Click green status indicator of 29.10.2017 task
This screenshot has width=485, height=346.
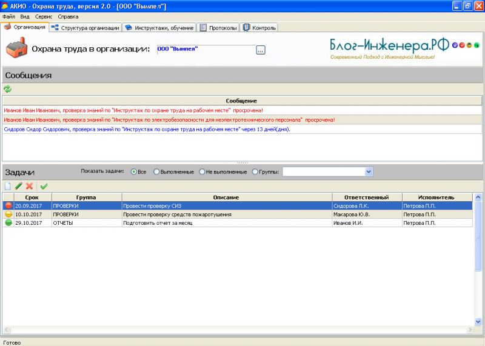tap(8, 222)
